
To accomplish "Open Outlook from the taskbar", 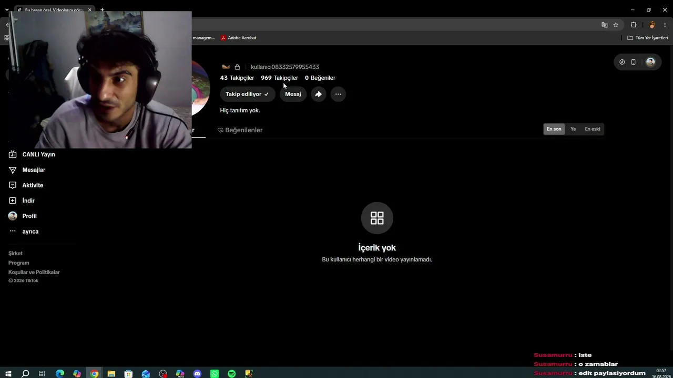I will 146,374.
